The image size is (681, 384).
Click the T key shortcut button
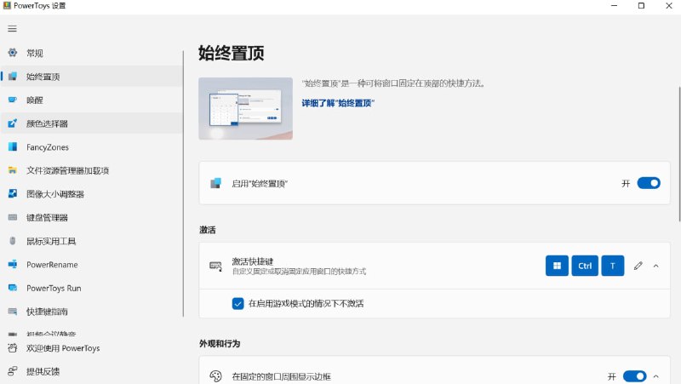[x=612, y=266]
